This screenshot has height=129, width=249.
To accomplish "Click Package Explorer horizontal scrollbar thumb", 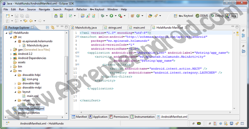I will click(27, 117).
